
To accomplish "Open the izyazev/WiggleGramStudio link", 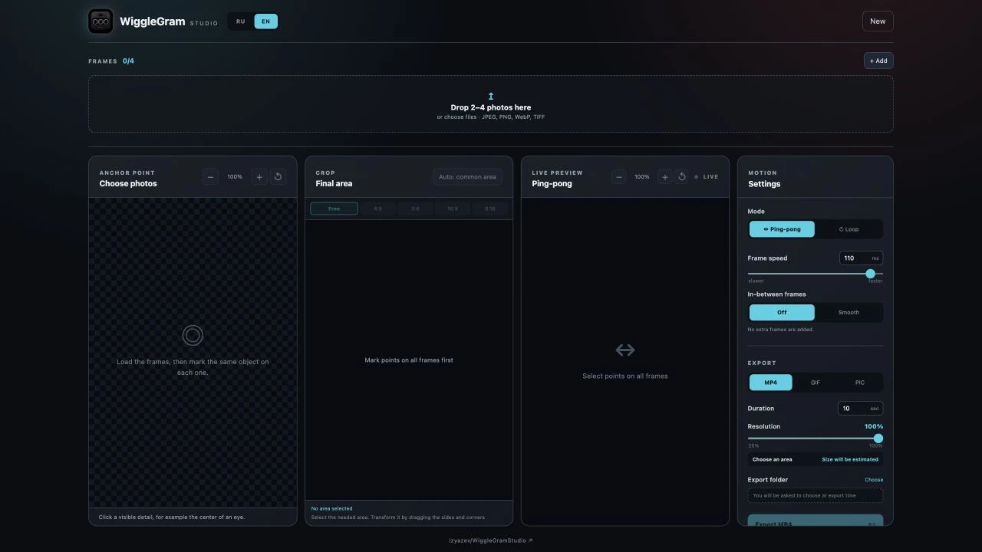I will (491, 540).
